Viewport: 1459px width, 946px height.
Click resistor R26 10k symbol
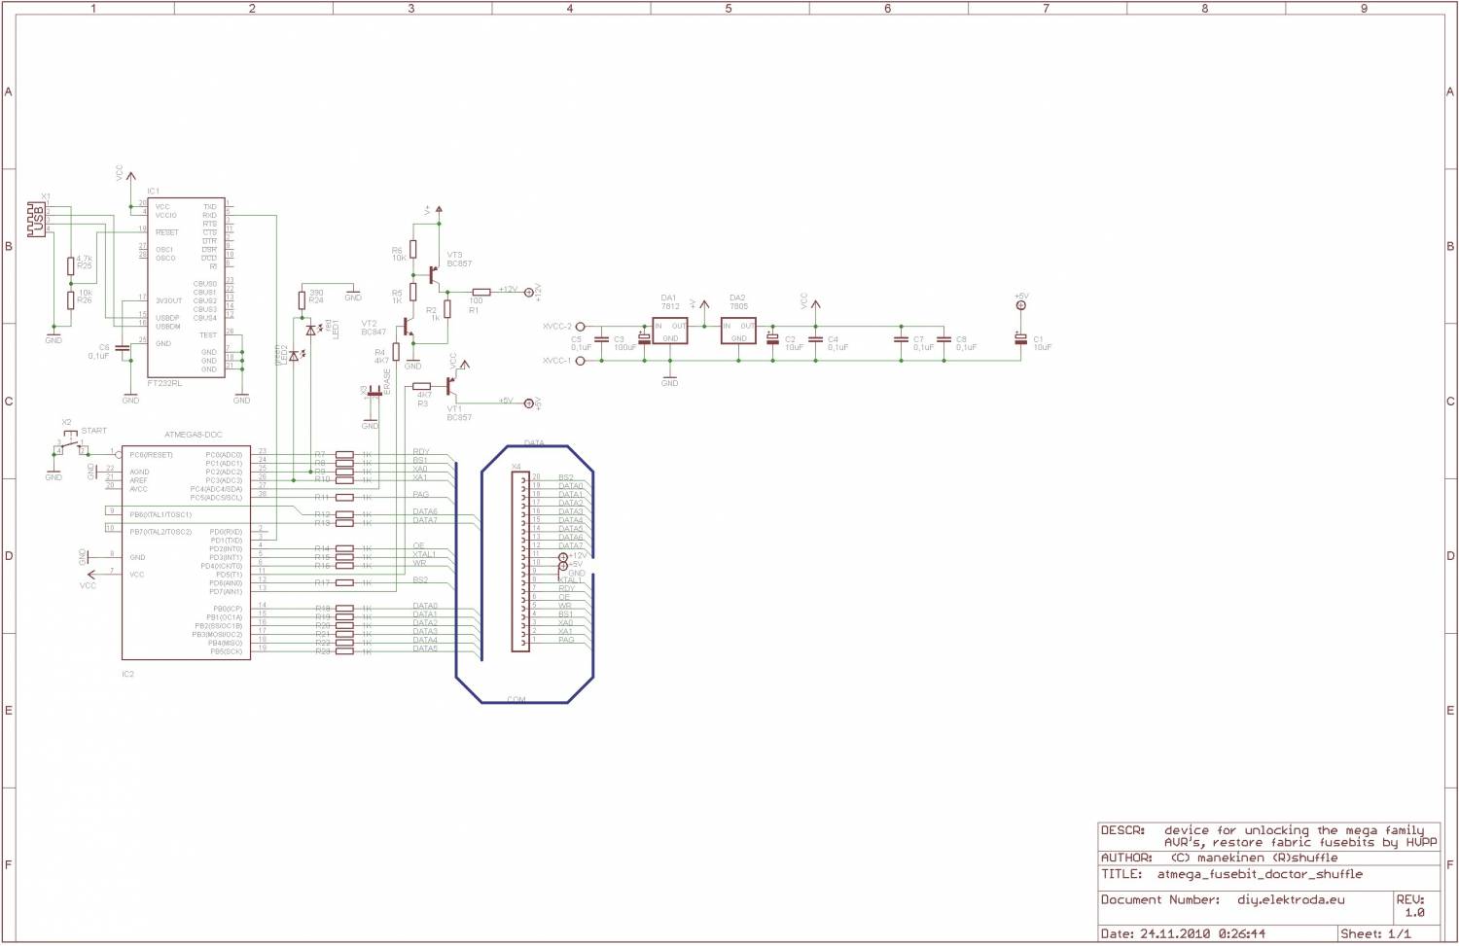pyautogui.click(x=71, y=299)
